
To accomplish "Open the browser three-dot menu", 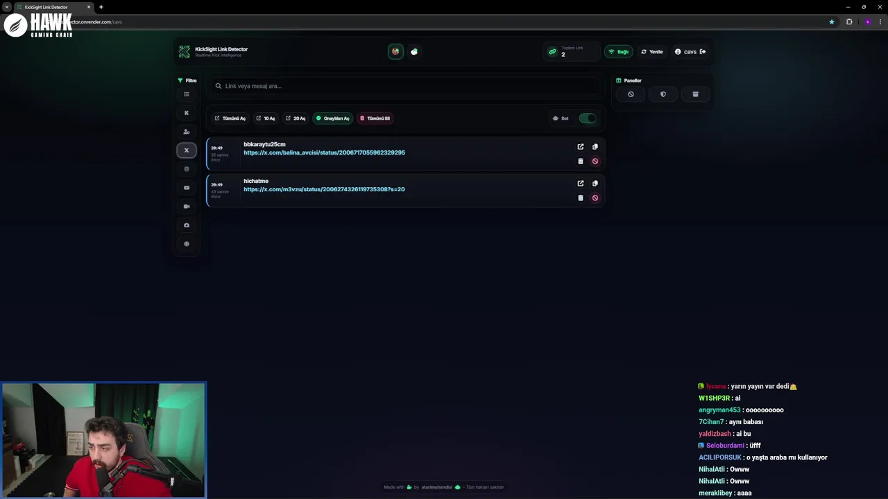I will click(880, 21).
